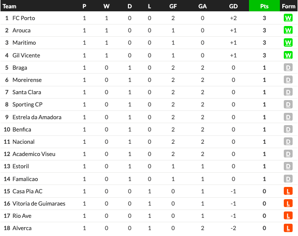This screenshot has width=298, height=236.
Task: Click Benfica's D form icon
Action: click(288, 130)
